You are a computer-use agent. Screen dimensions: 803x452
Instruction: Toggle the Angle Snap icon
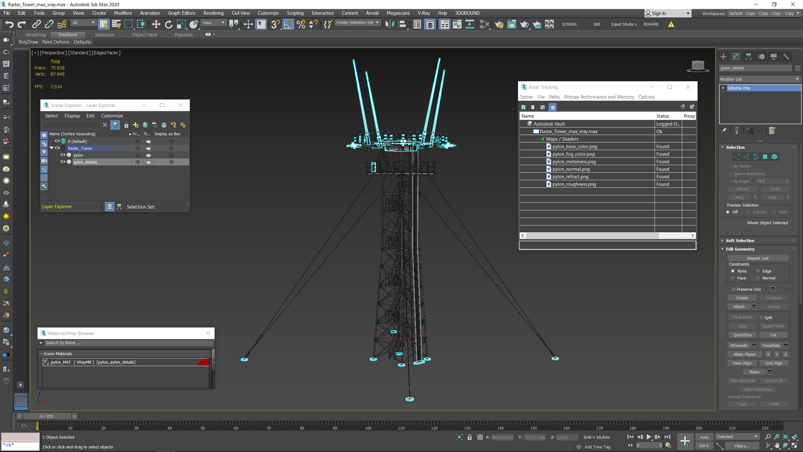pyautogui.click(x=288, y=24)
